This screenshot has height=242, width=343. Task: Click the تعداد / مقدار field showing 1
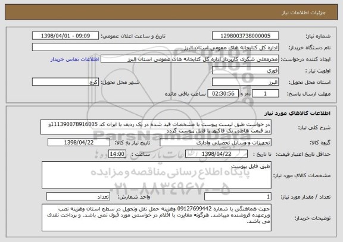pos(238,197)
